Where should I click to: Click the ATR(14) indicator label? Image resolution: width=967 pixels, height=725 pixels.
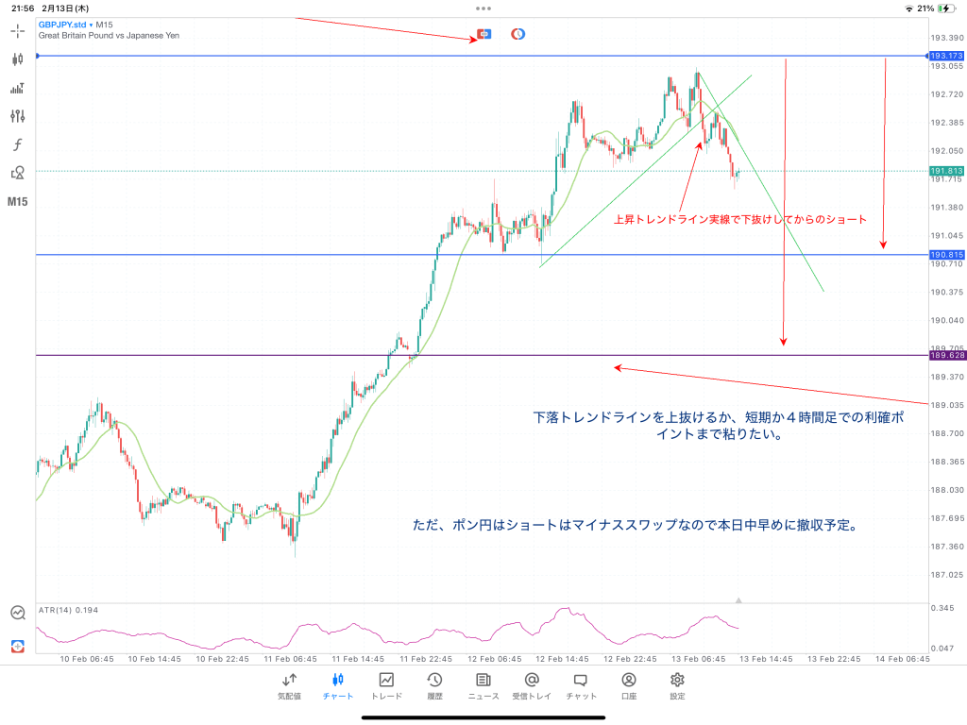66,610
